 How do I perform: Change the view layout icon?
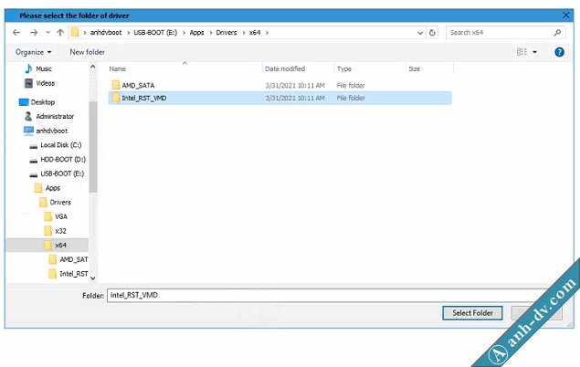[x=522, y=52]
